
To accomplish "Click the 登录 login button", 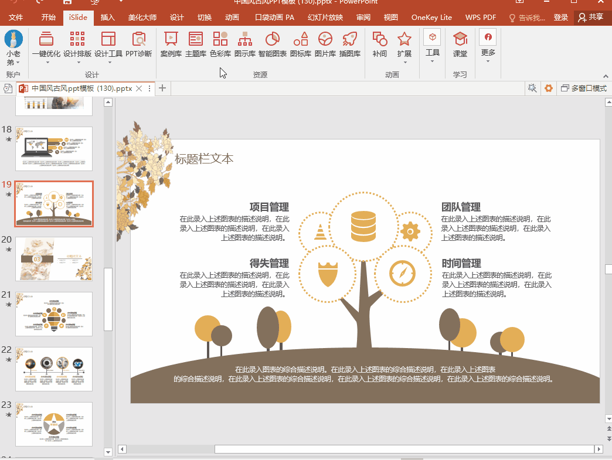I will (x=561, y=18).
